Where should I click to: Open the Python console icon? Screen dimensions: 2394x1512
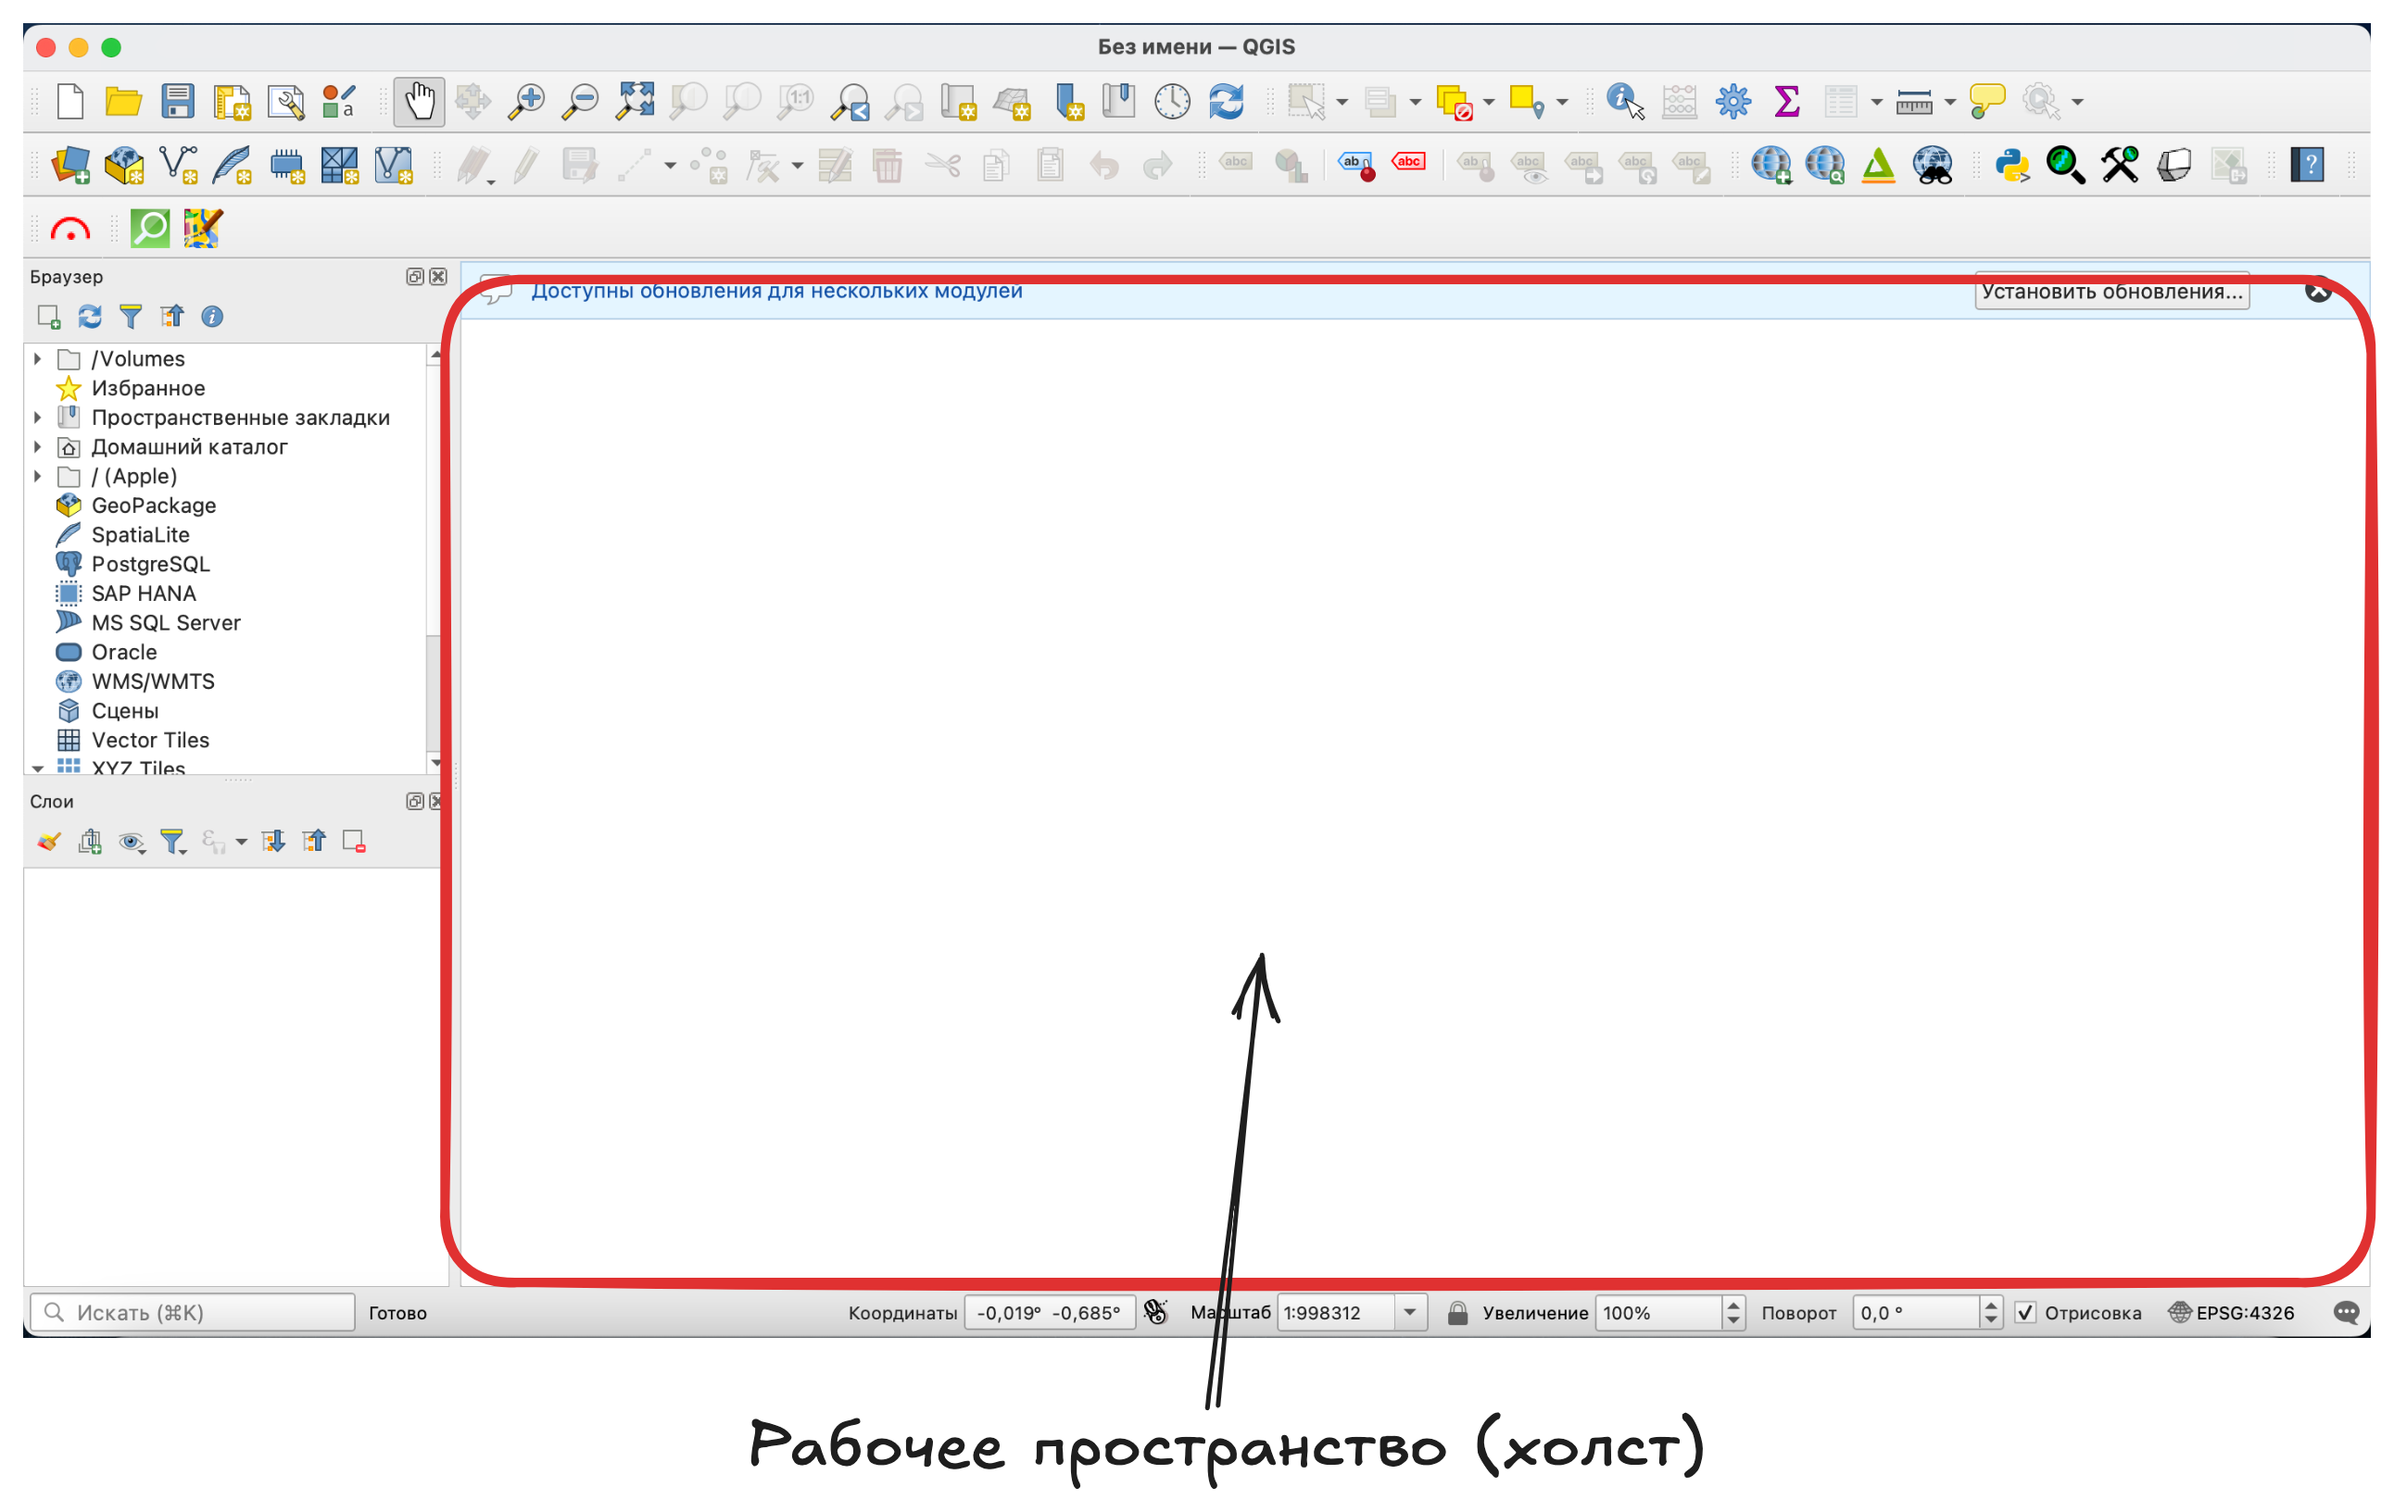coord(2011,165)
